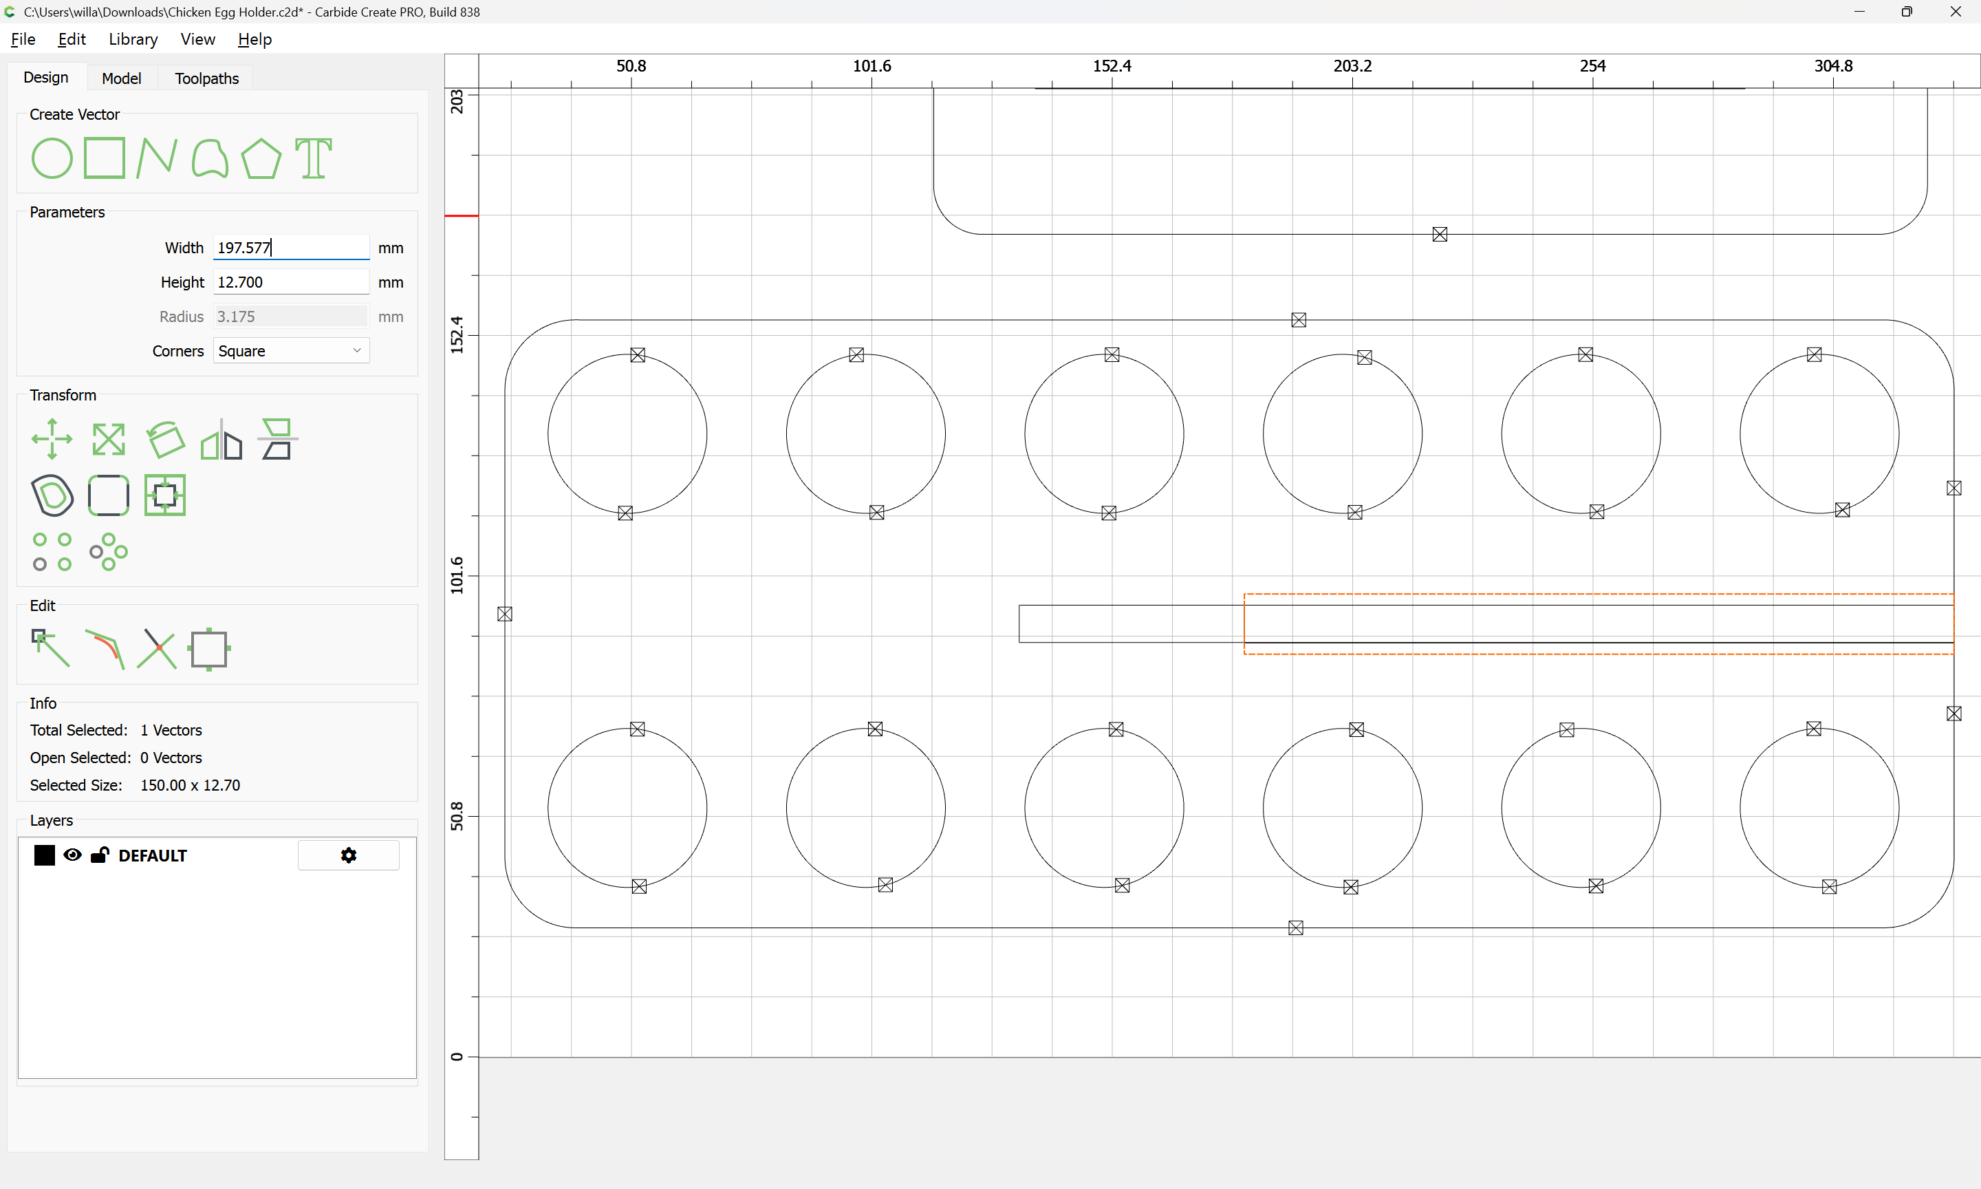1981x1189 pixels.
Task: Select the Rectangle vector tool
Action: tap(105, 158)
